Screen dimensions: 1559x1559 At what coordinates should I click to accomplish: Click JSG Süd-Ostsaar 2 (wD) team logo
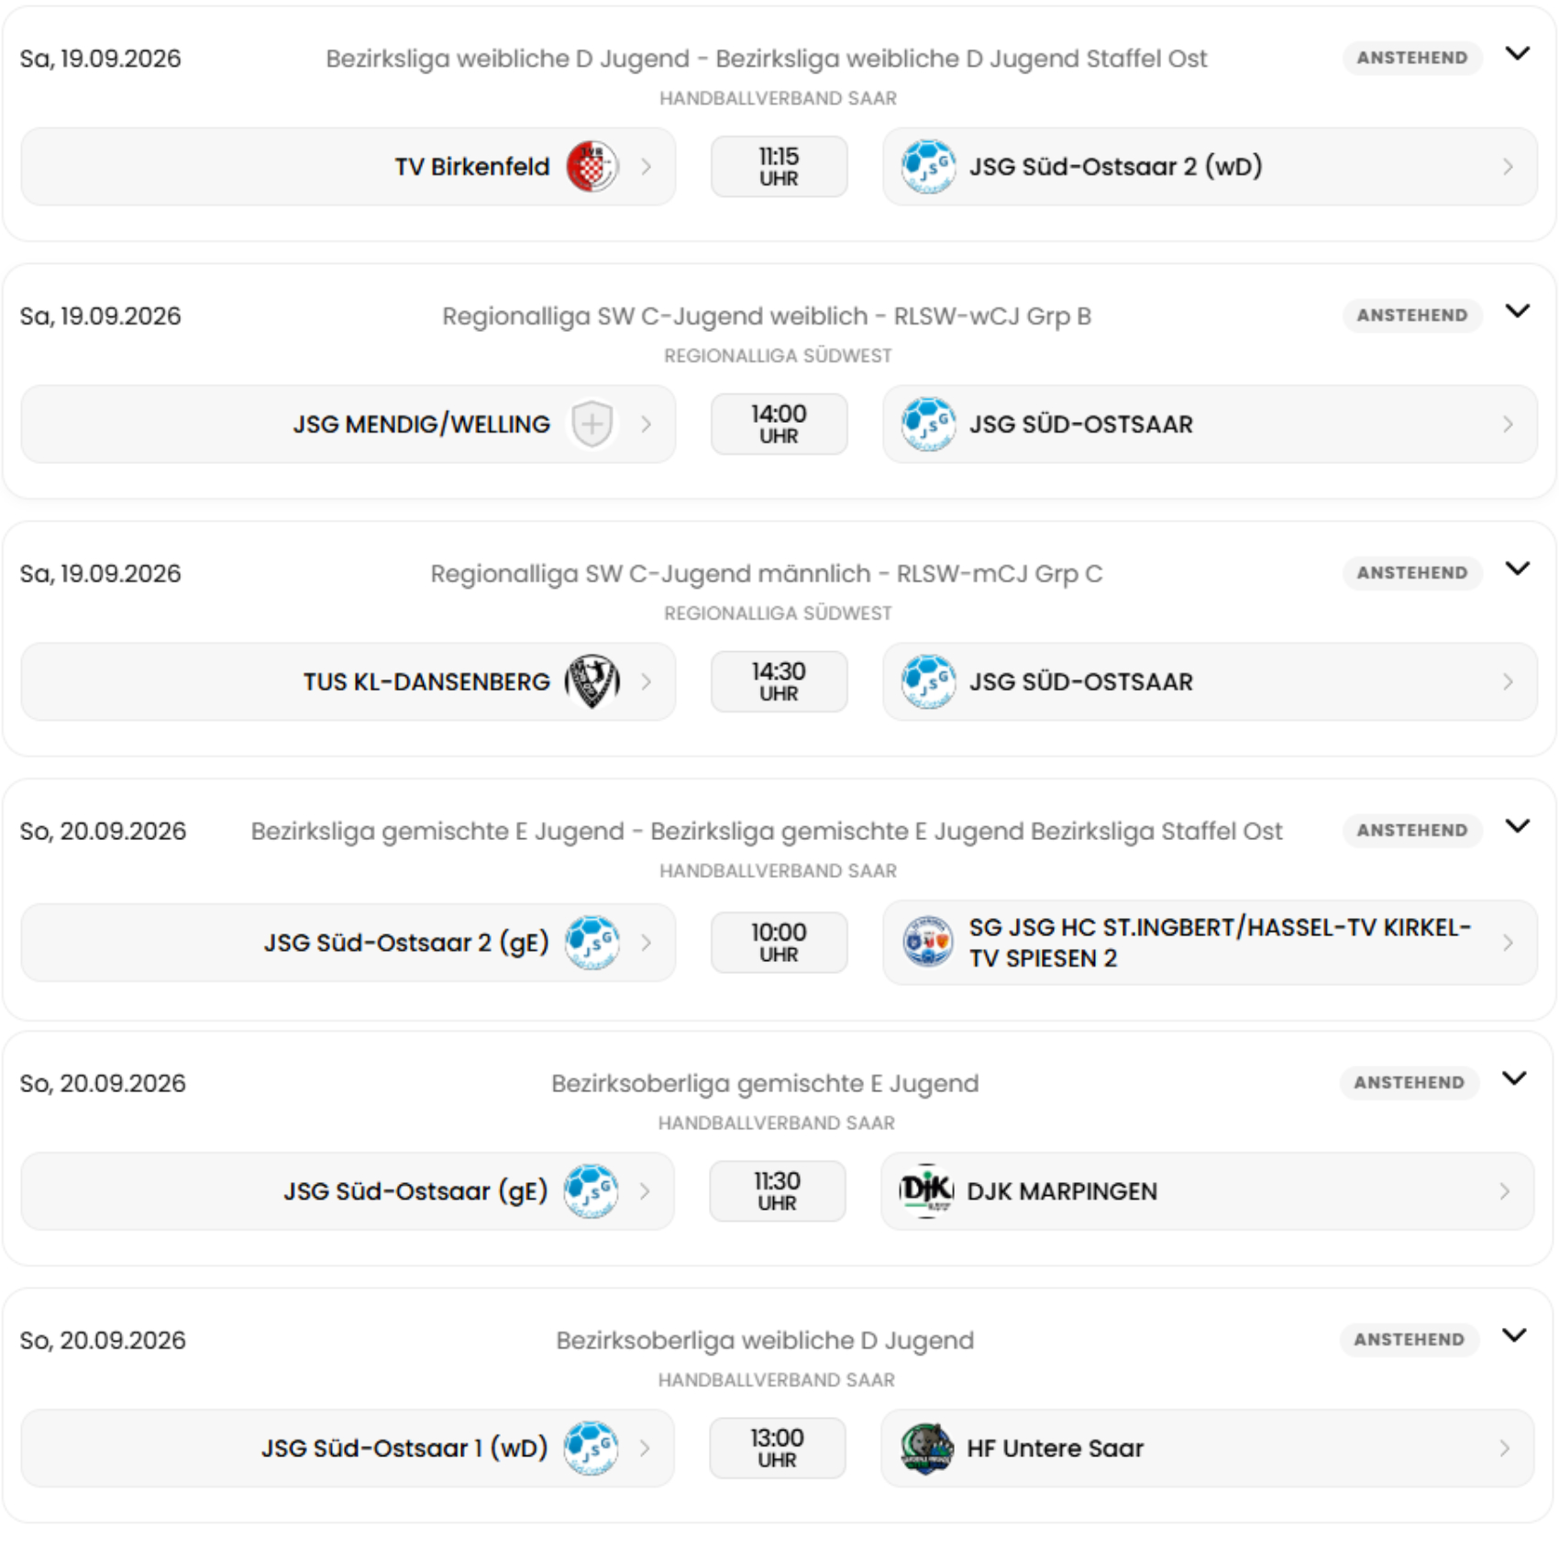tap(928, 167)
